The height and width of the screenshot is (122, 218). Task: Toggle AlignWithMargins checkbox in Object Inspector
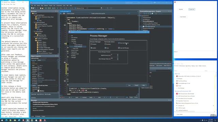tap(38, 67)
